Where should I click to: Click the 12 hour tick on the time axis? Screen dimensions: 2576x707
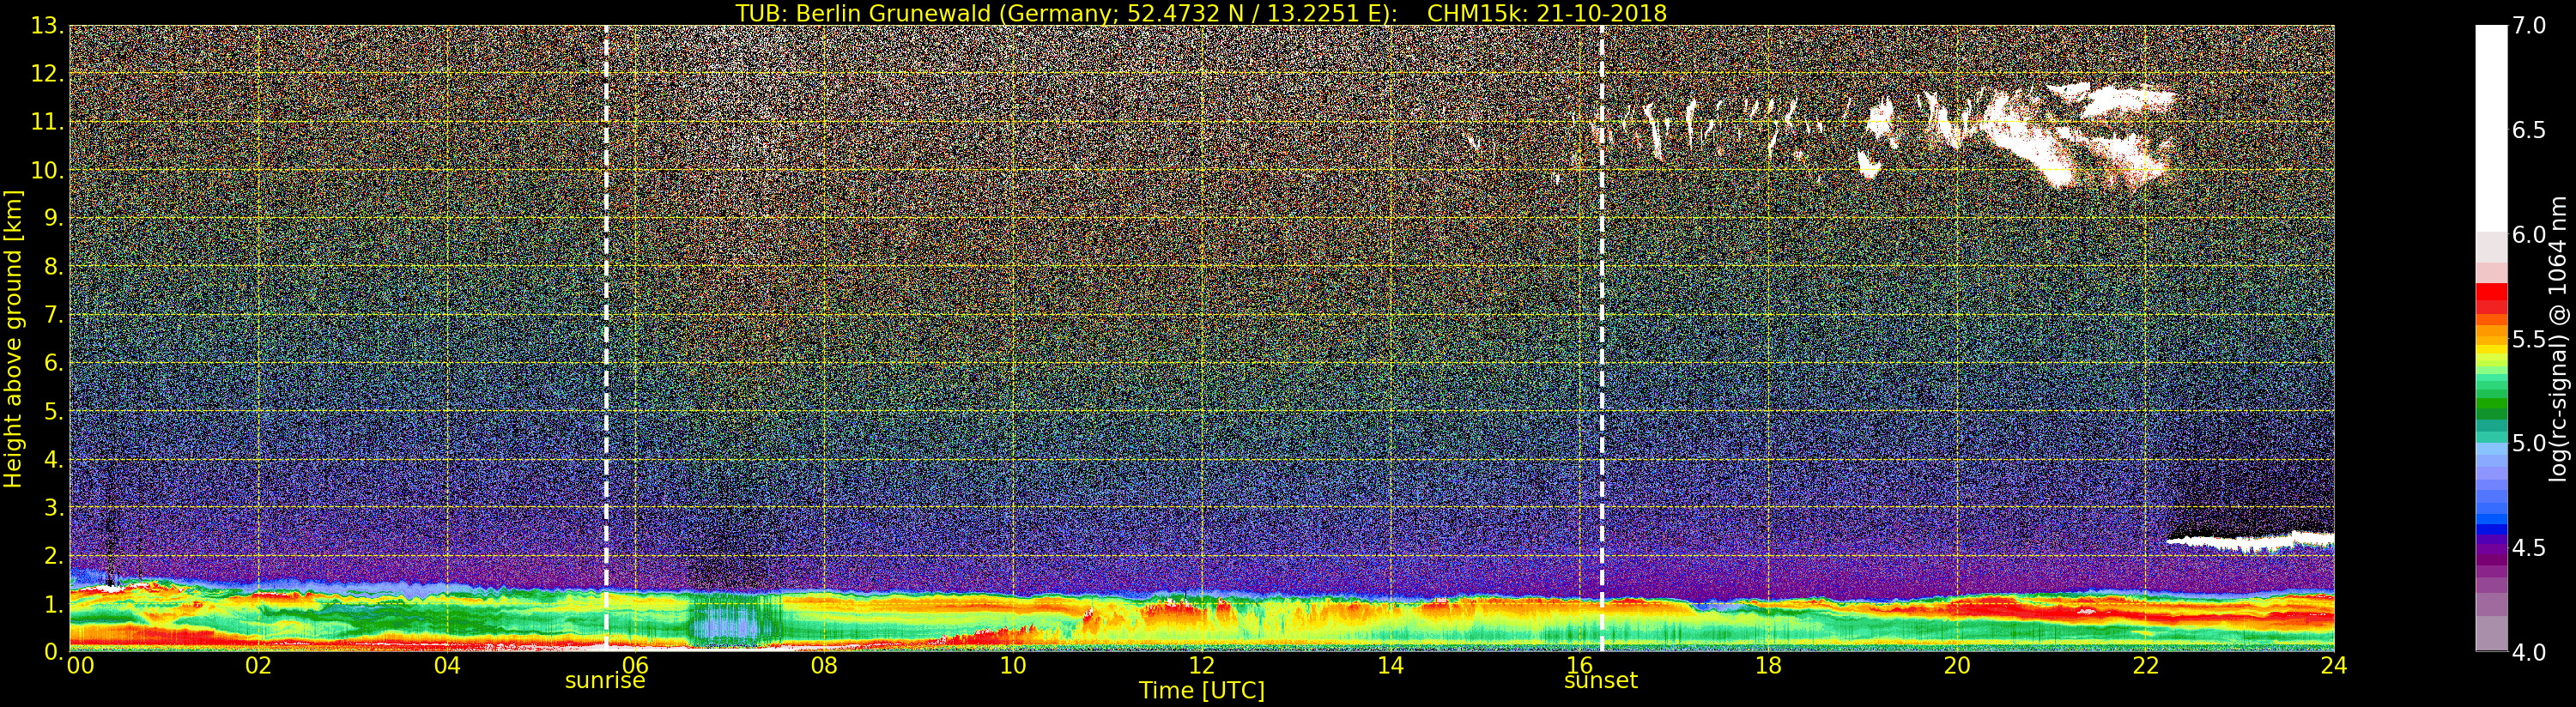[1201, 665]
